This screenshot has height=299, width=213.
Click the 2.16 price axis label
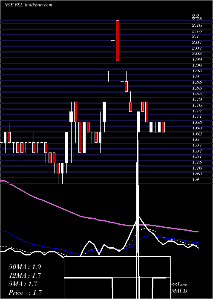(197, 25)
